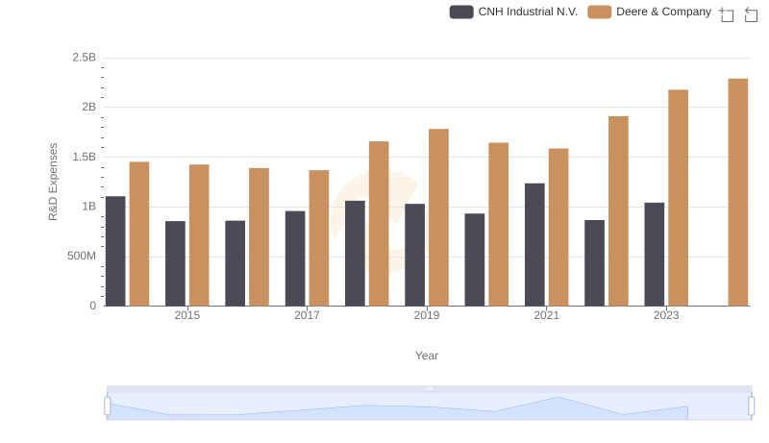Viewport: 769px width, 443px height.
Task: Click the top grip of the range slider
Action: (x=429, y=388)
